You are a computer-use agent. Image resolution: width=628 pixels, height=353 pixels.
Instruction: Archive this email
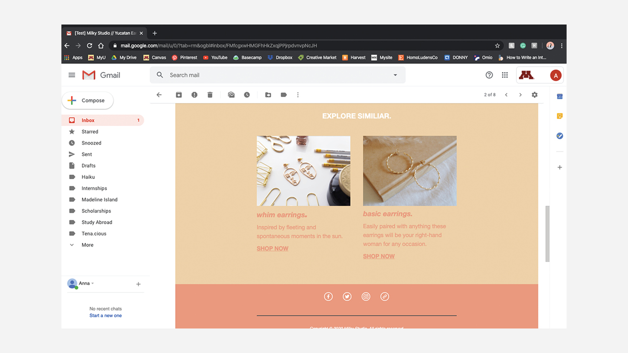pyautogui.click(x=179, y=95)
